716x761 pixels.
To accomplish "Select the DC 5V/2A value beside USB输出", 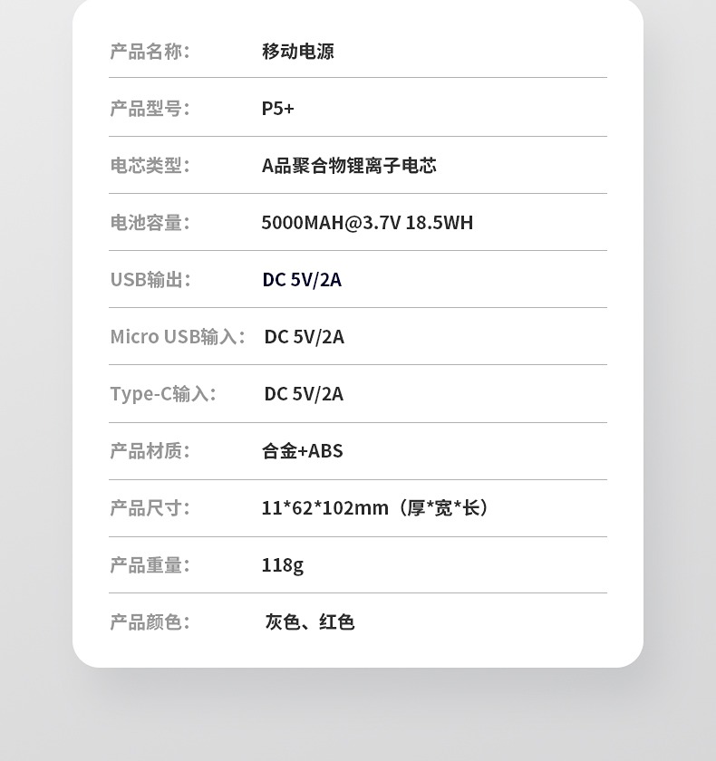I will click(x=302, y=280).
